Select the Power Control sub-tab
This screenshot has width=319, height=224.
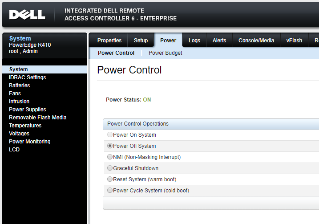tap(116, 53)
